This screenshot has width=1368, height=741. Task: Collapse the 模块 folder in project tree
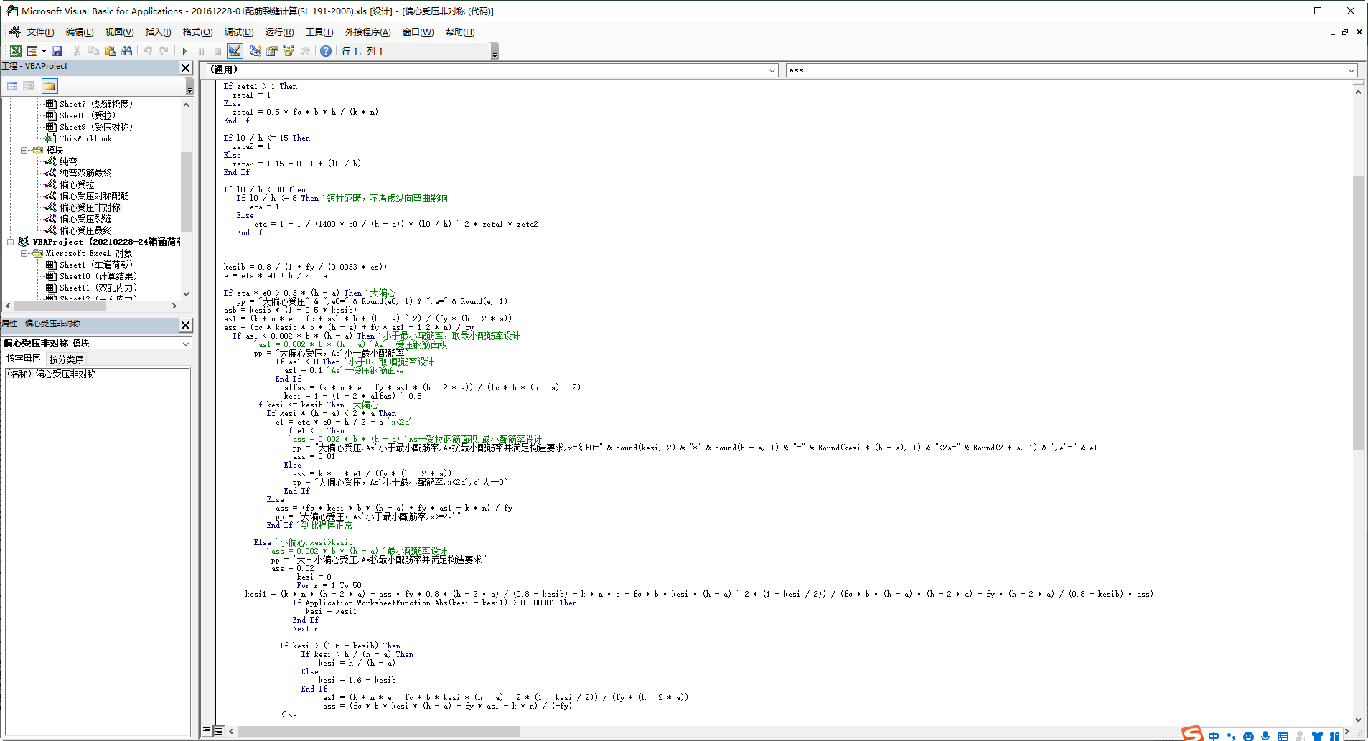[x=24, y=150]
